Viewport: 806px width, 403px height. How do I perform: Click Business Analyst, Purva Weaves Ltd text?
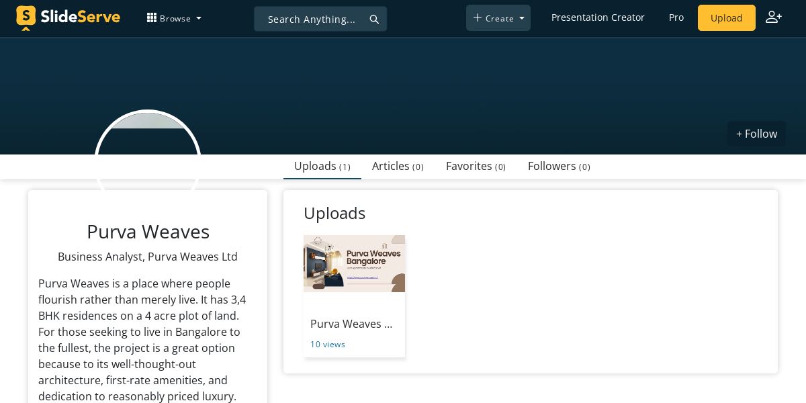(148, 257)
